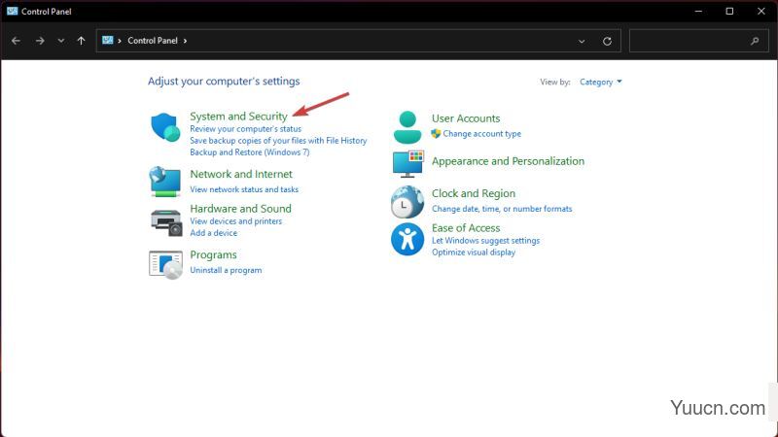Expand chevron after Control Panel breadcrumb

click(185, 41)
